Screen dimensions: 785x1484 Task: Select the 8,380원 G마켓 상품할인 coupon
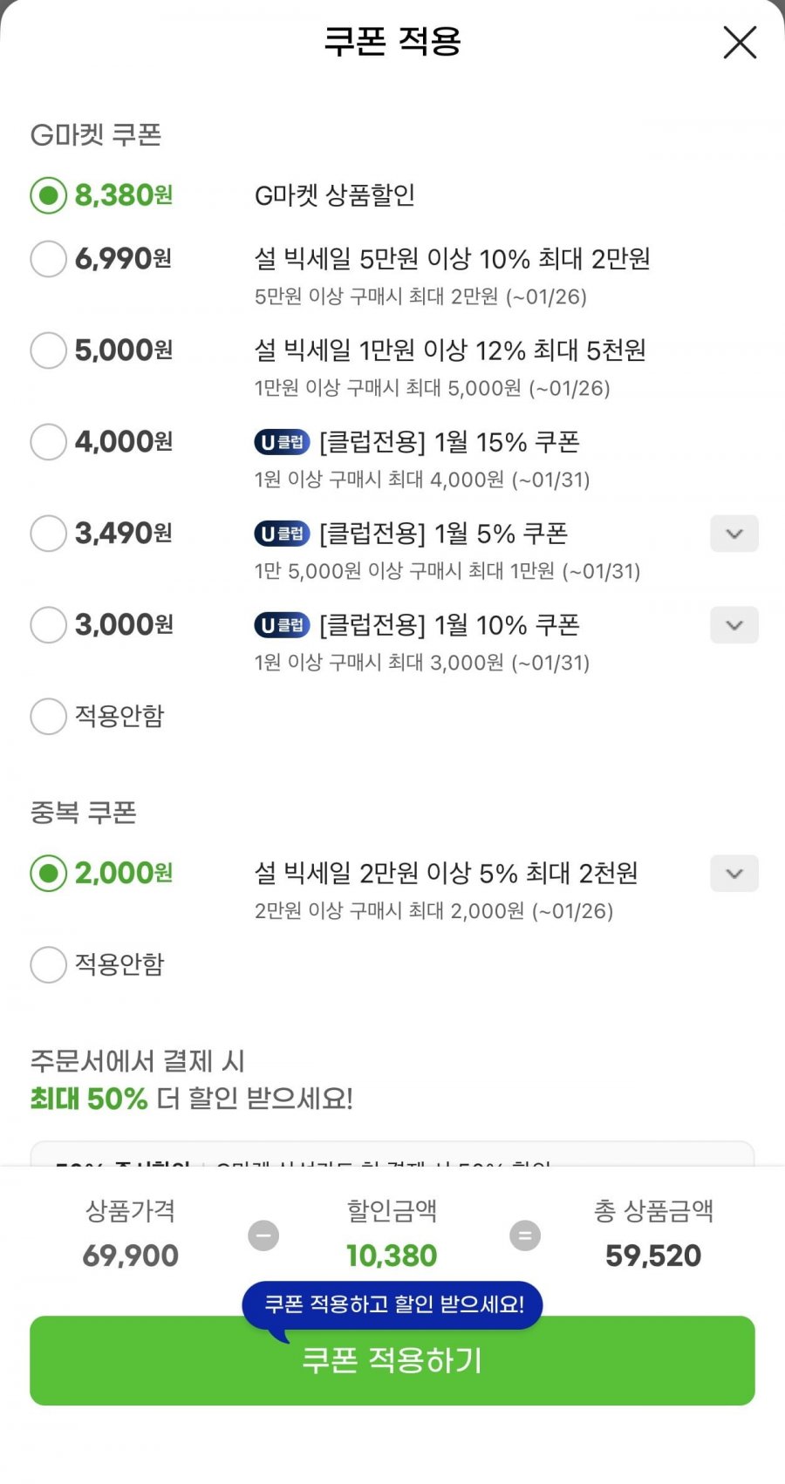coord(48,195)
